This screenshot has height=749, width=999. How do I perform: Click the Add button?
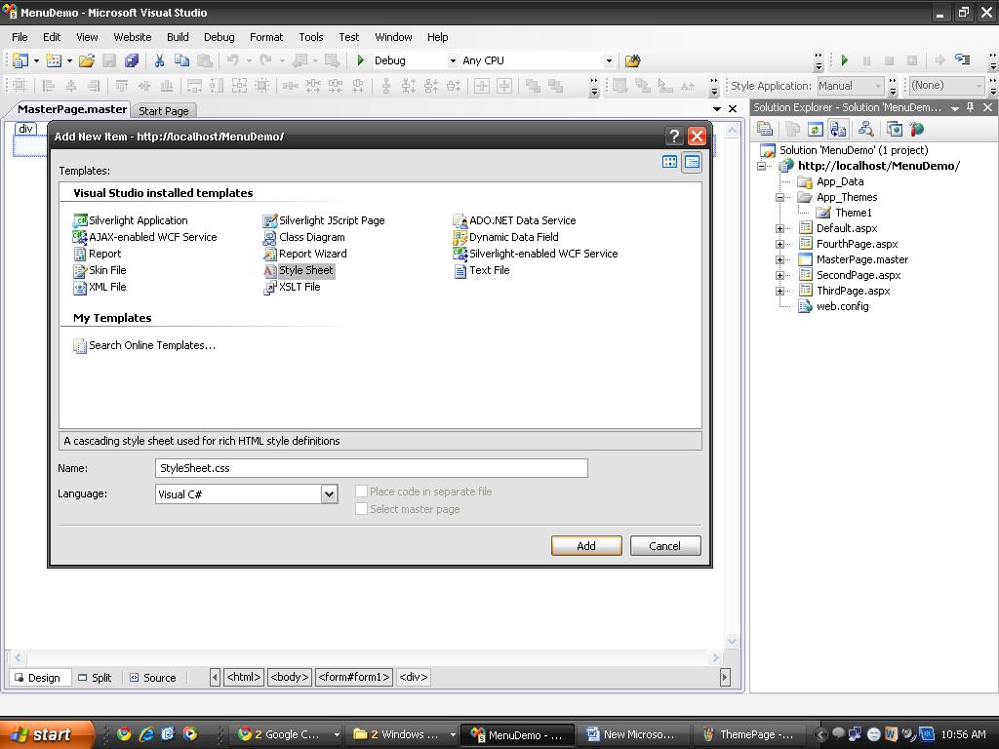click(x=586, y=546)
